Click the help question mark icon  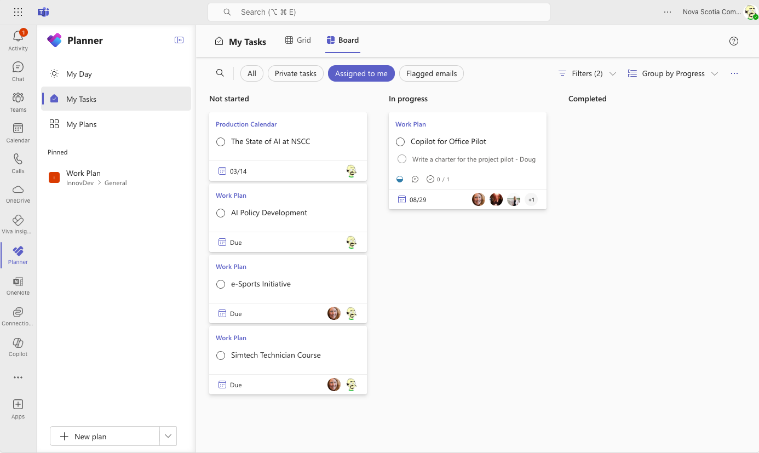click(734, 41)
